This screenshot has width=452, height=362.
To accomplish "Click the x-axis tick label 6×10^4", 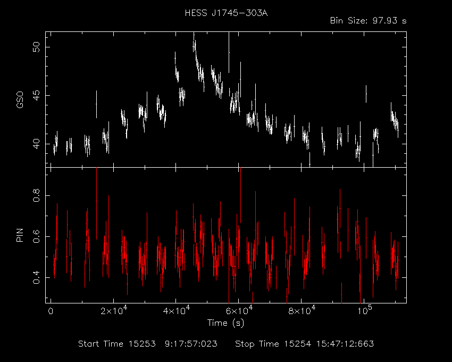I will [x=238, y=310].
